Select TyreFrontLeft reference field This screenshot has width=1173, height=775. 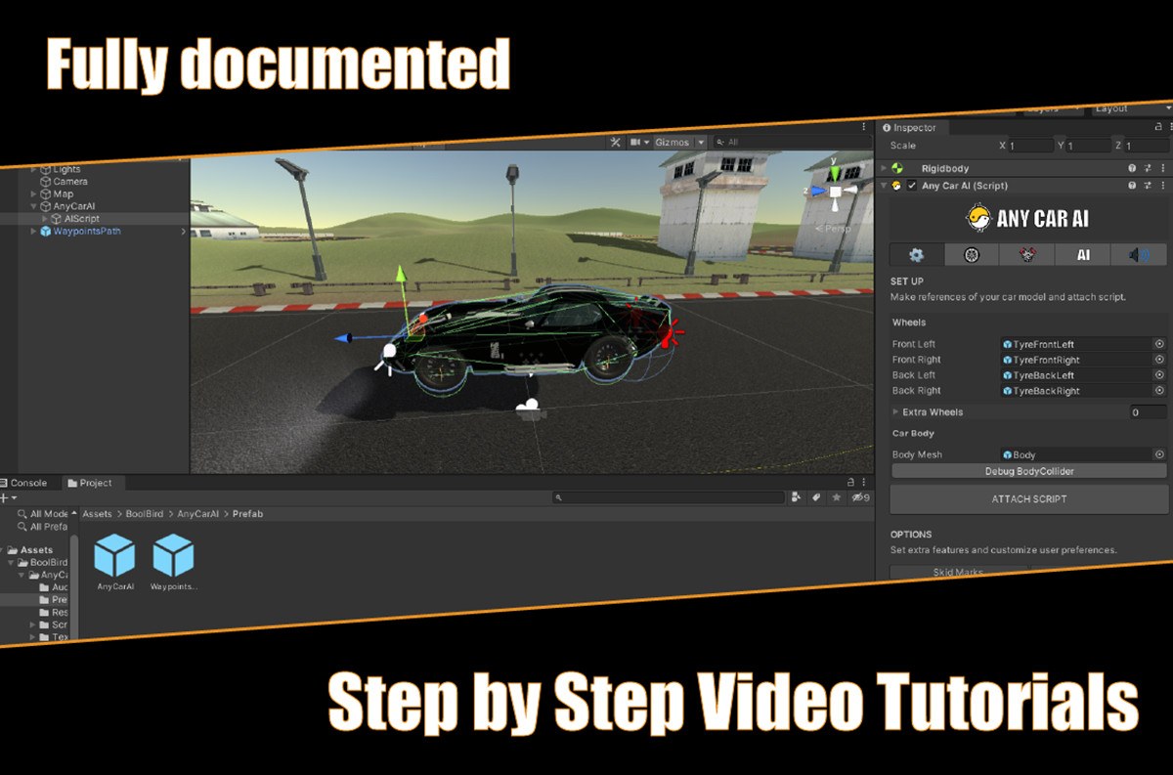coord(1075,344)
